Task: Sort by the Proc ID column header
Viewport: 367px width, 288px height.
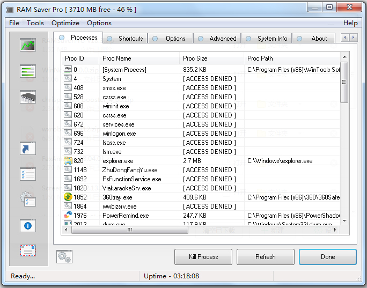Action: pyautogui.click(x=80, y=58)
